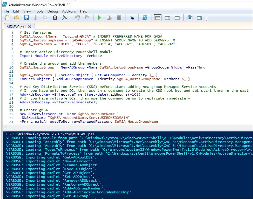Click console line importing 'Get-ADGroup'
The image size is (253, 199).
coord(49,196)
